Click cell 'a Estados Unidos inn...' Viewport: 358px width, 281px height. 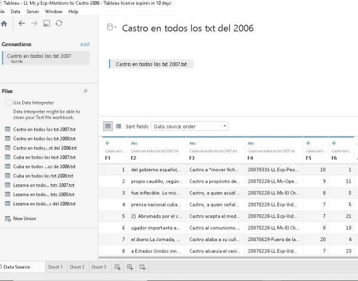point(157,251)
